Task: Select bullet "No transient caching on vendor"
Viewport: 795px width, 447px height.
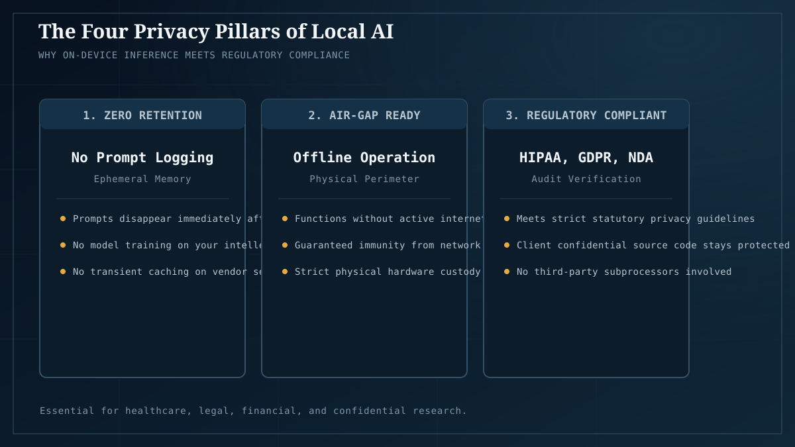Action: 160,272
